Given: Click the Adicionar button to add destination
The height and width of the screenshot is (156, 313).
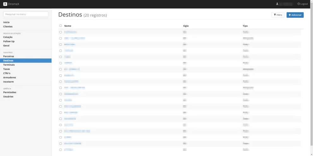Looking at the screenshot, I should 295,15.
